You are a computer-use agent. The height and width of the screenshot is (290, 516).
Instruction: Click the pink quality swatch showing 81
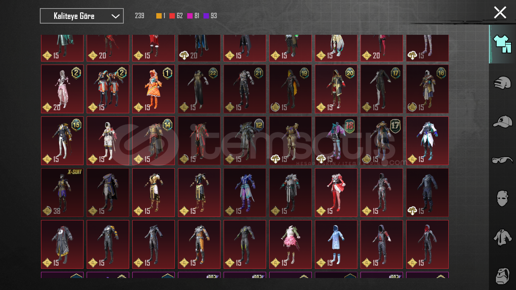[190, 16]
